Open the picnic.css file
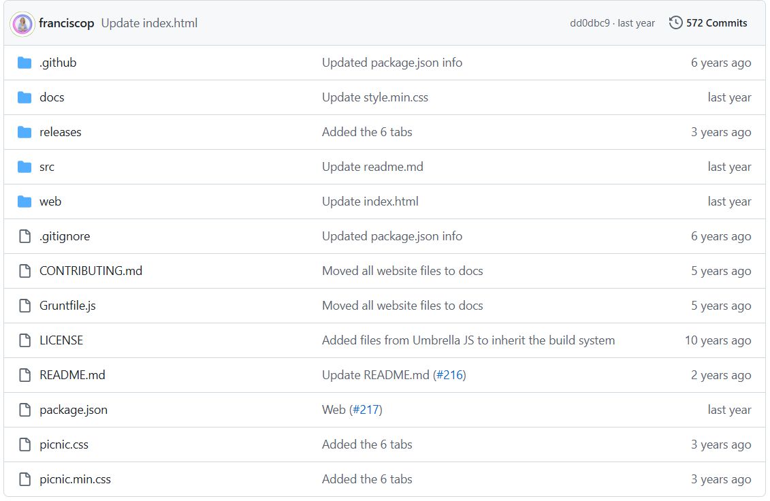 tap(63, 444)
